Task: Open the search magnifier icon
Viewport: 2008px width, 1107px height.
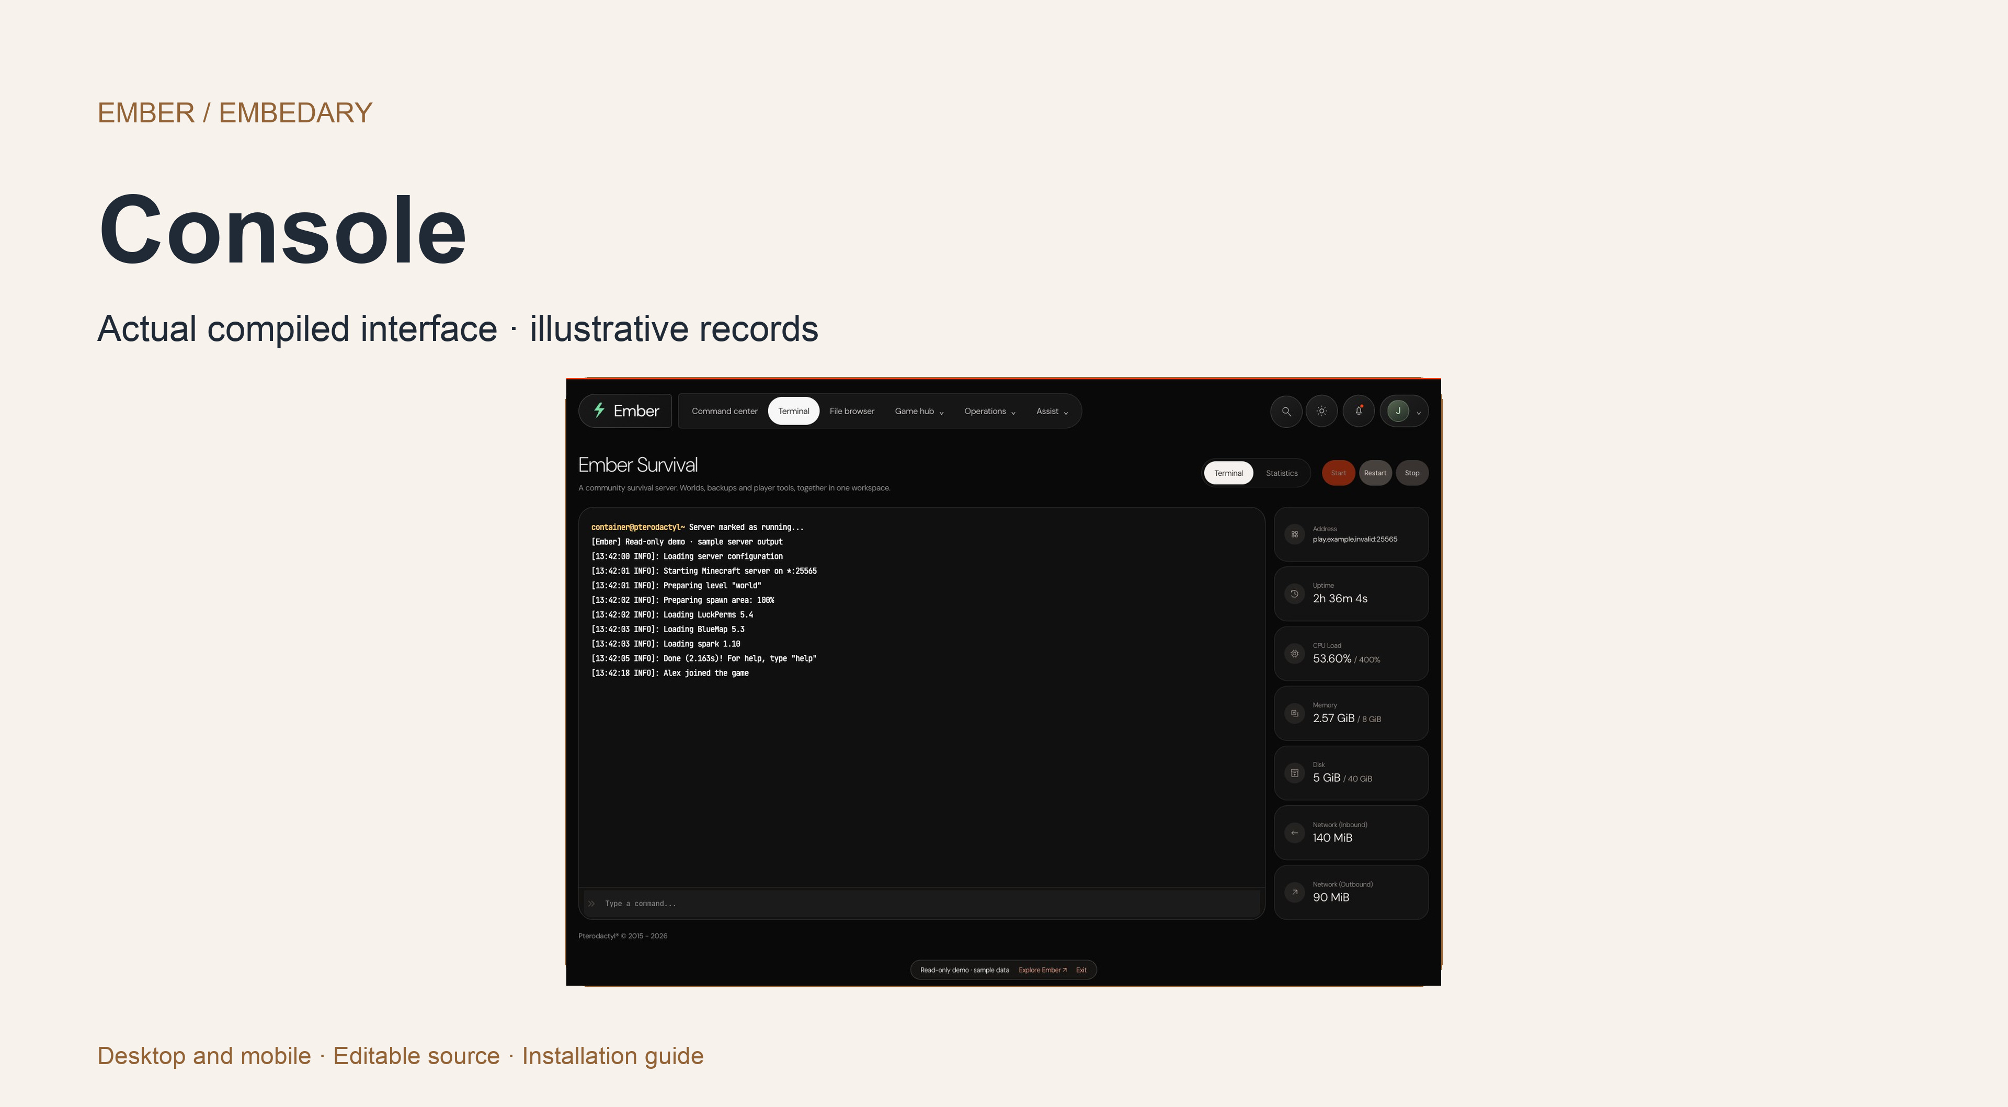Action: click(1286, 411)
